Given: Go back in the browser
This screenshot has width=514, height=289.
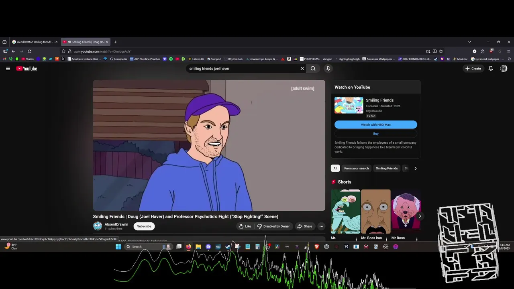Looking at the screenshot, I should (13, 51).
